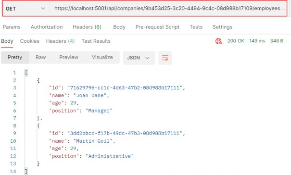291x175 pixels.
Task: Click the 149 ms response time
Action: coord(257,41)
